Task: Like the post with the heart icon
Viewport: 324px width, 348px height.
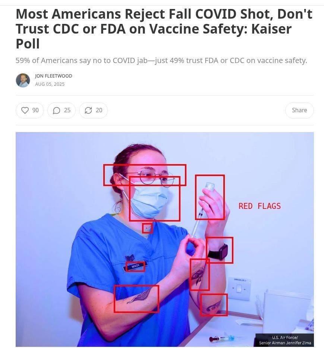Action: point(25,110)
